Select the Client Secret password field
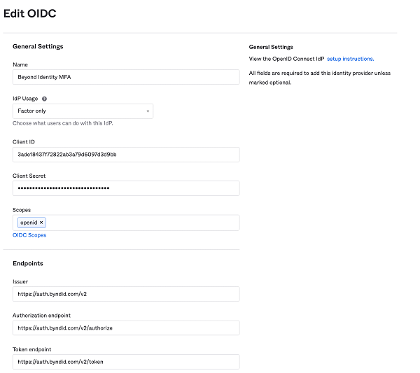The height and width of the screenshot is (373, 420). coord(126,188)
